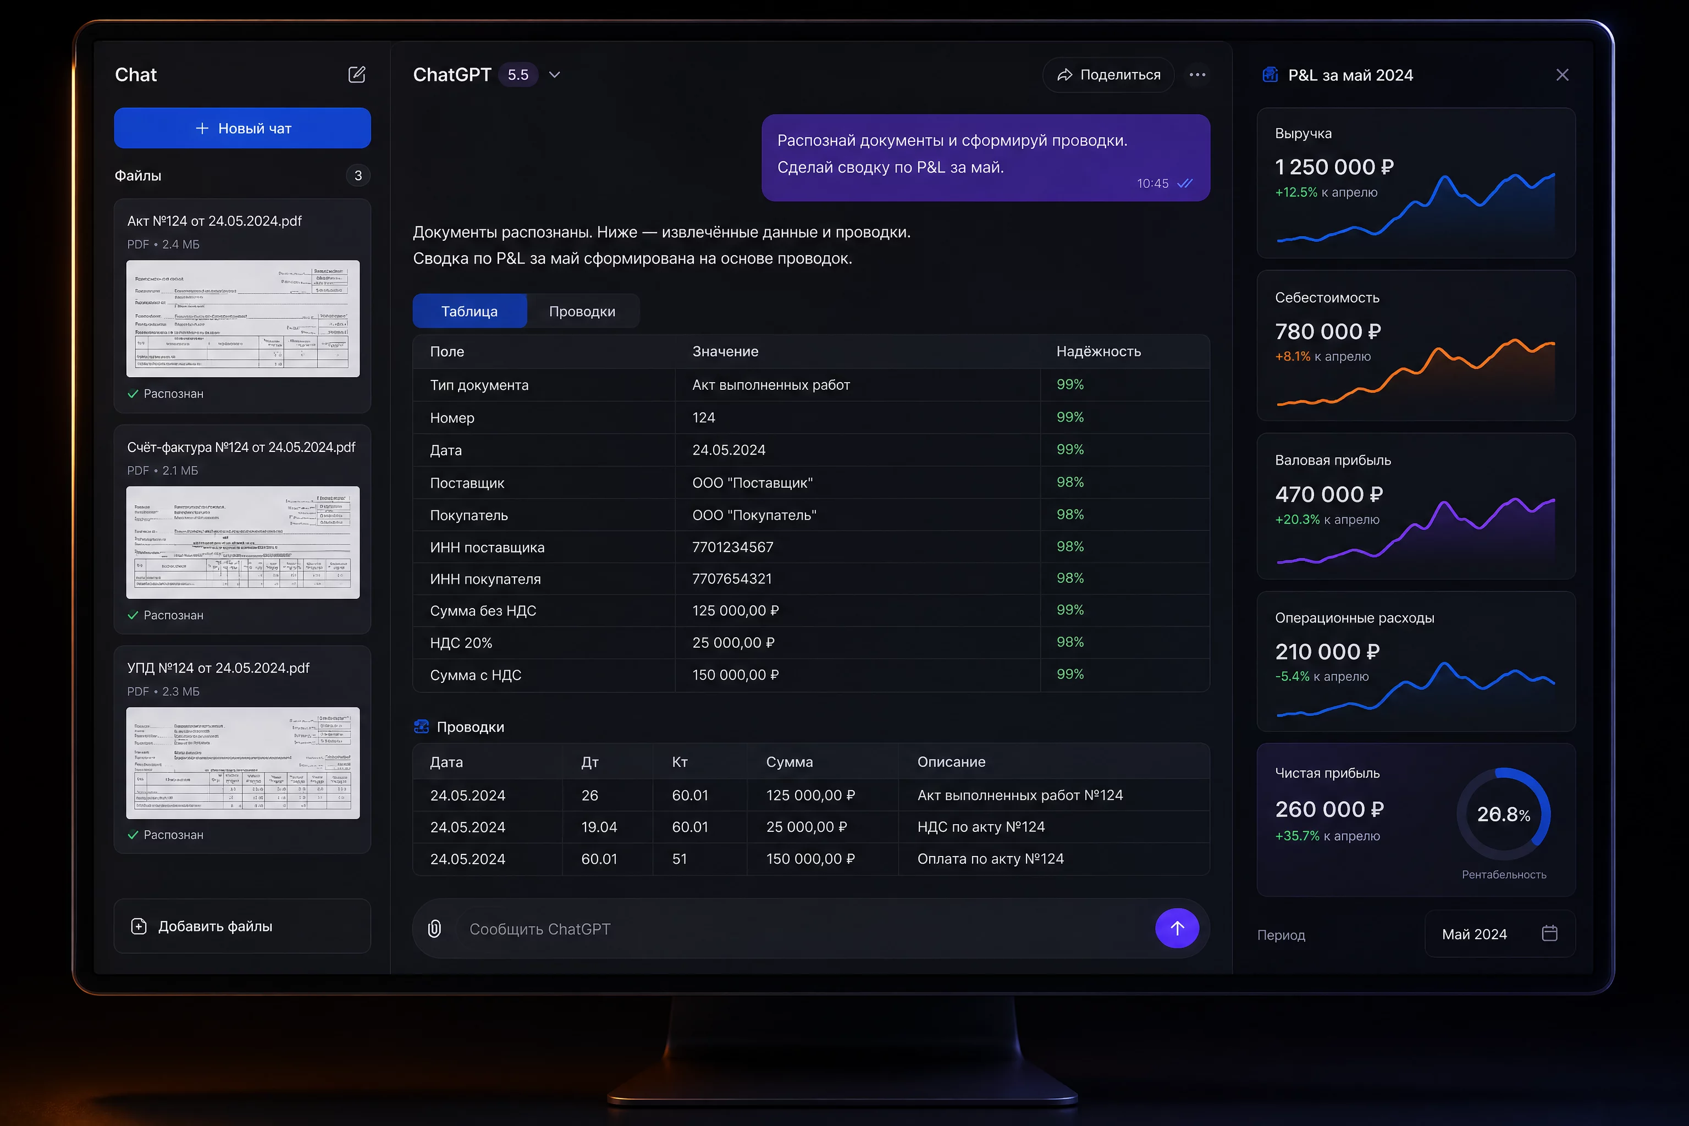The height and width of the screenshot is (1126, 1689).
Task: Click the Акт выполненных работ №124 entry description
Action: 1020,795
